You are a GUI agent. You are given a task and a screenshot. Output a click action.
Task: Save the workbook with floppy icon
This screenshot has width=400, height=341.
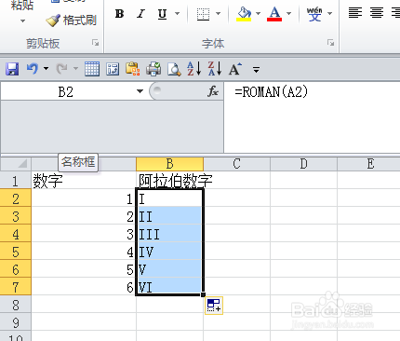(12, 69)
